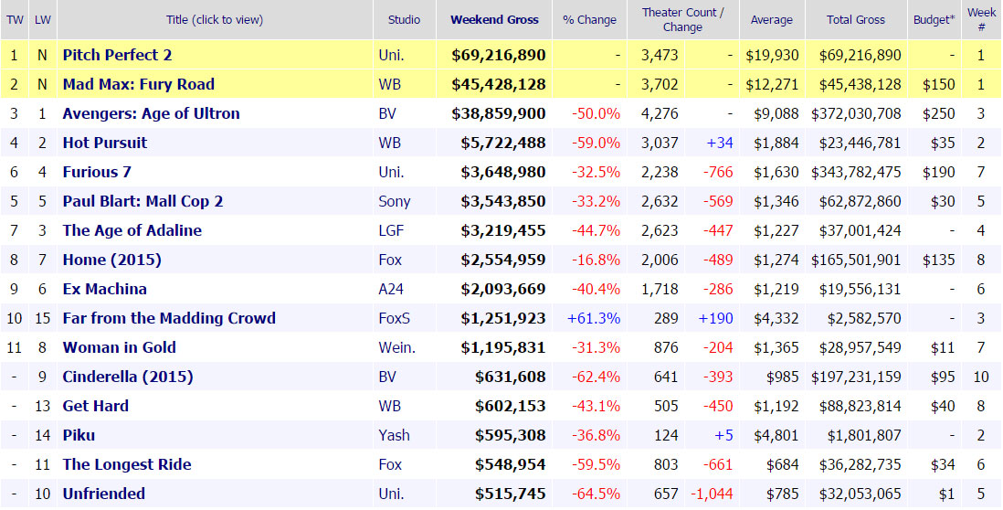
Task: Sort by Theater Count / Change header
Action: 682,20
